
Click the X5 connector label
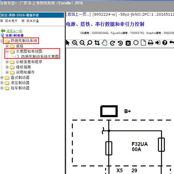click(x=120, y=170)
